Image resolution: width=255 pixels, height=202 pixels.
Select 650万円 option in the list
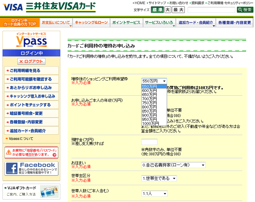pyautogui.click(x=154, y=95)
